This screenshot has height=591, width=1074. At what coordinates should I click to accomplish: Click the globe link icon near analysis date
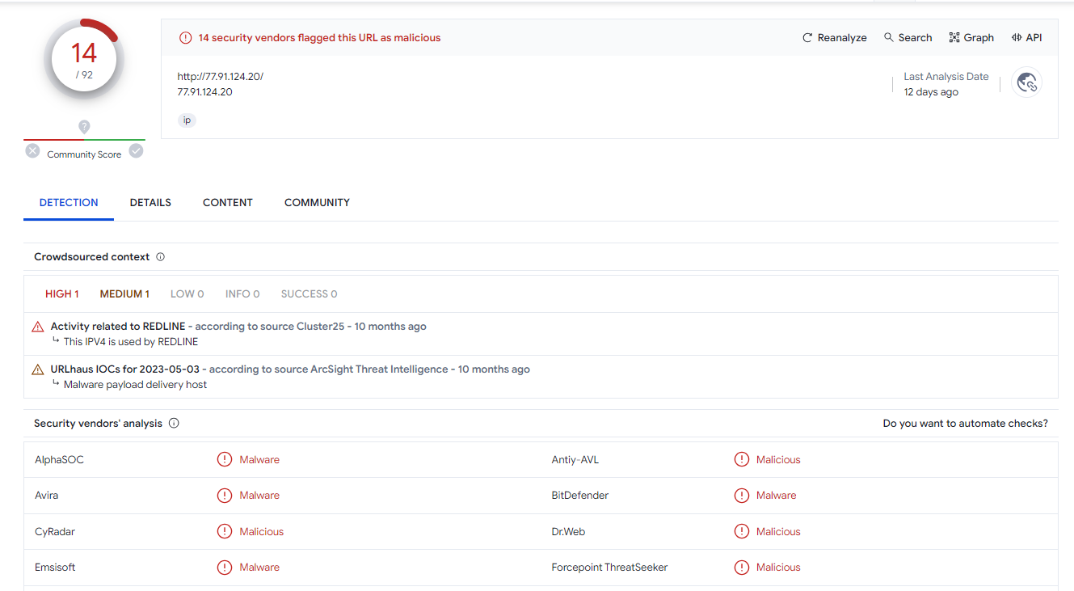click(x=1026, y=82)
